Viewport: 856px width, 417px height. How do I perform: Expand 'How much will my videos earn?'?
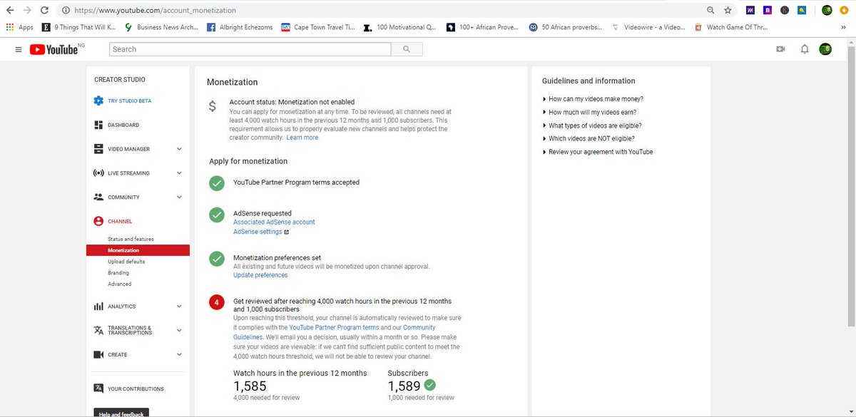pyautogui.click(x=590, y=112)
